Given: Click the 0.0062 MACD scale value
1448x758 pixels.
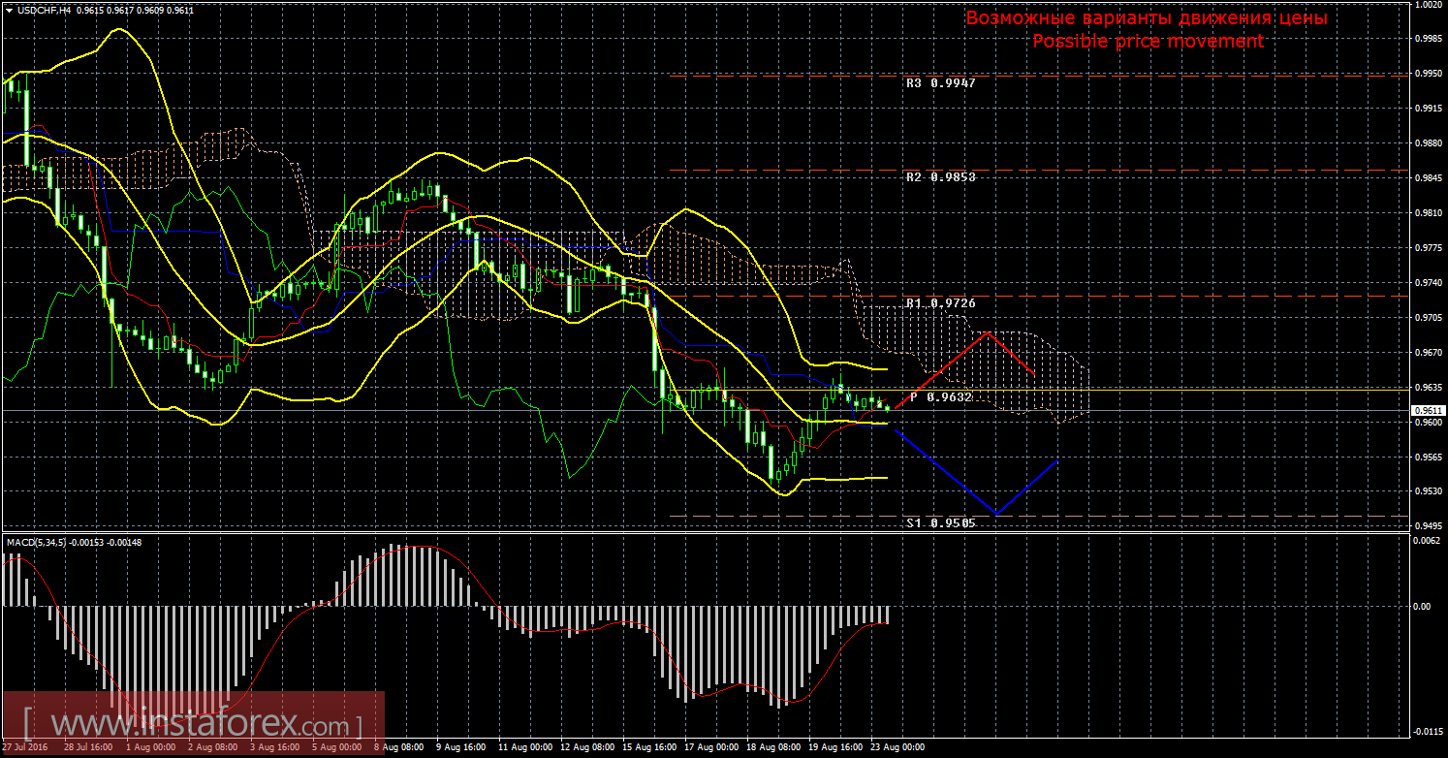Looking at the screenshot, I should point(1425,540).
